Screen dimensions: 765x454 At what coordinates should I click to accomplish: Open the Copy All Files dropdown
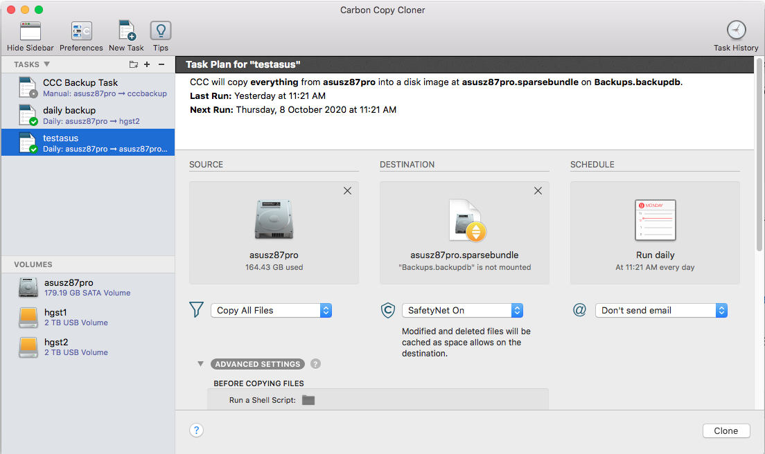pos(271,310)
